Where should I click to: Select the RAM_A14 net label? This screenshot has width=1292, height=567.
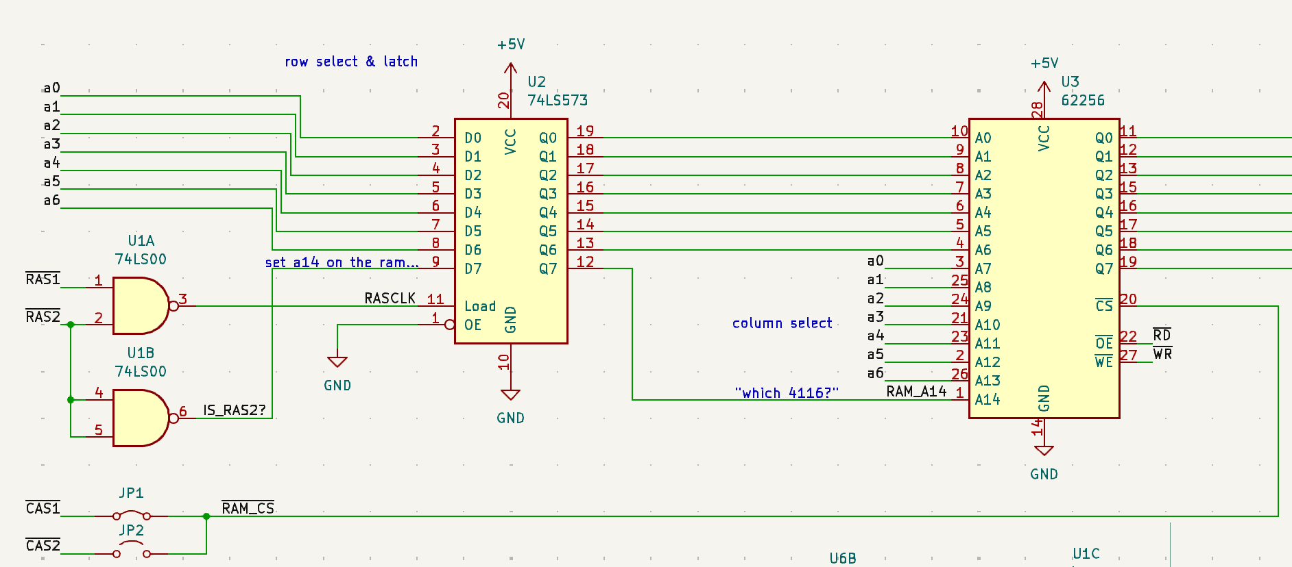click(x=916, y=392)
